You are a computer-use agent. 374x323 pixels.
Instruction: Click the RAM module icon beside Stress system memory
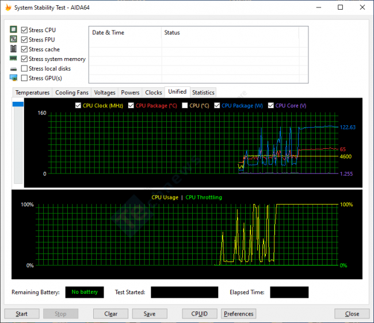click(x=13, y=58)
